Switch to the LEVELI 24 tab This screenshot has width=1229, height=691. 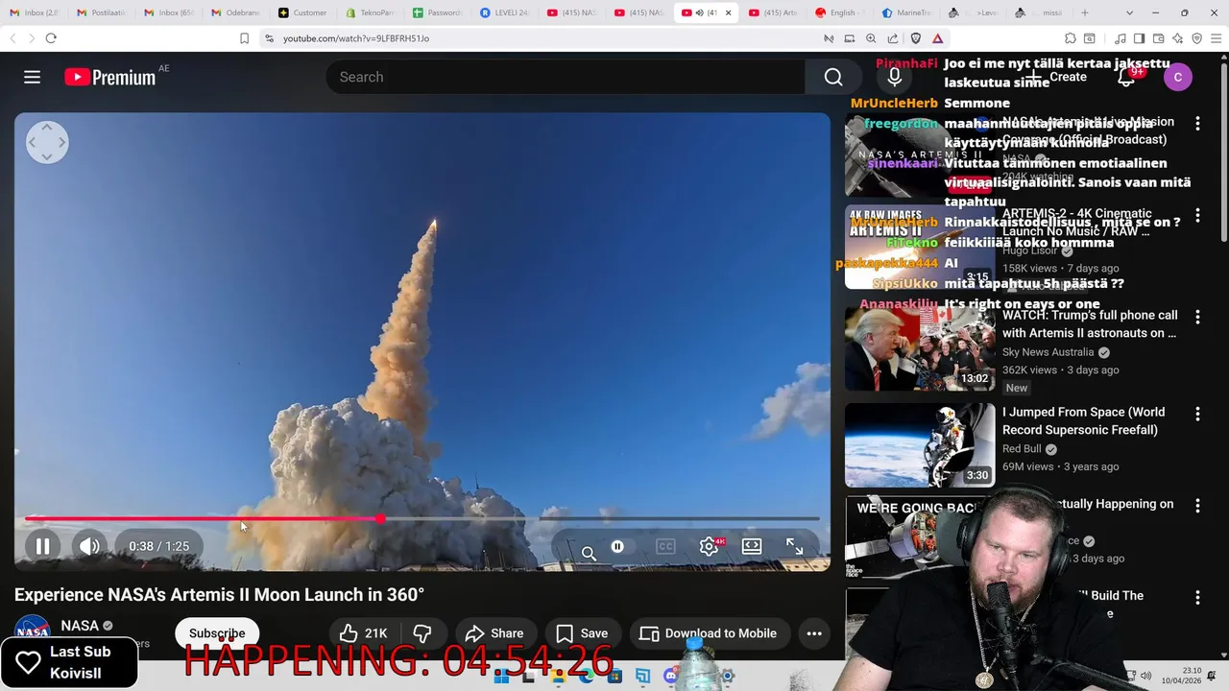[504, 12]
